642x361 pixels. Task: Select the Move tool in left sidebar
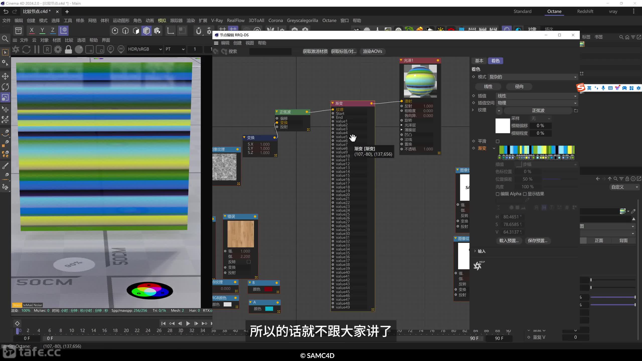pos(5,76)
